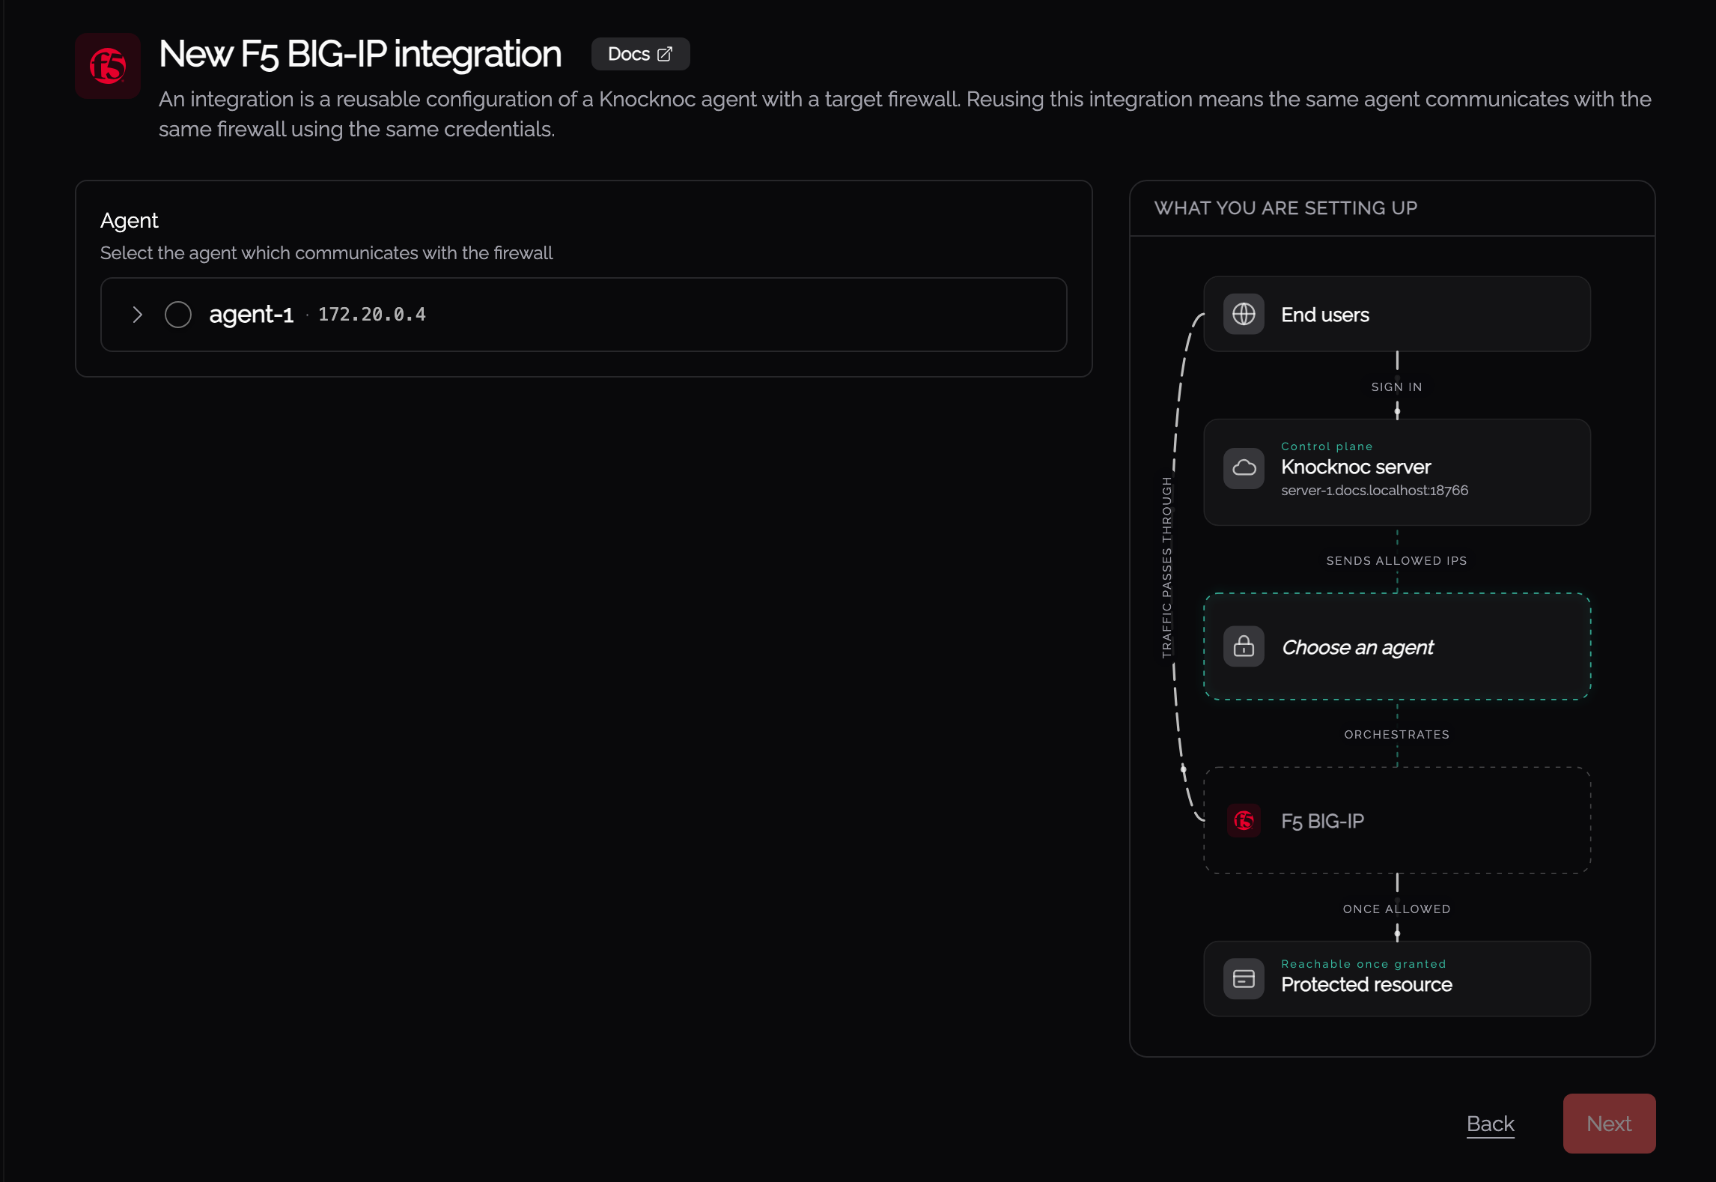Click the lock icon in Choose an agent card
The image size is (1716, 1182).
pyautogui.click(x=1244, y=646)
